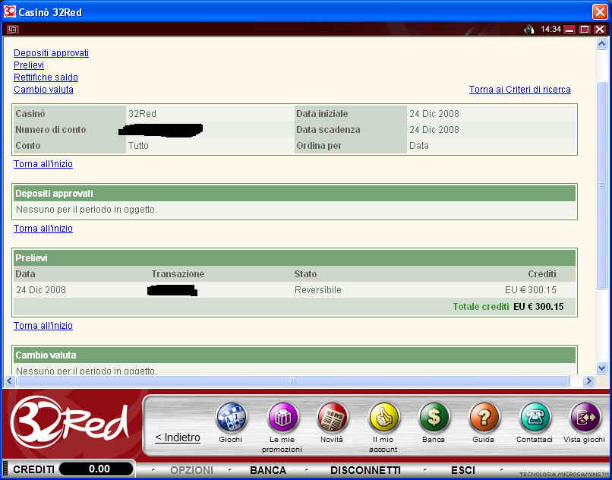Click the Conto value Tutto
Image resolution: width=612 pixels, height=480 pixels.
coord(138,146)
